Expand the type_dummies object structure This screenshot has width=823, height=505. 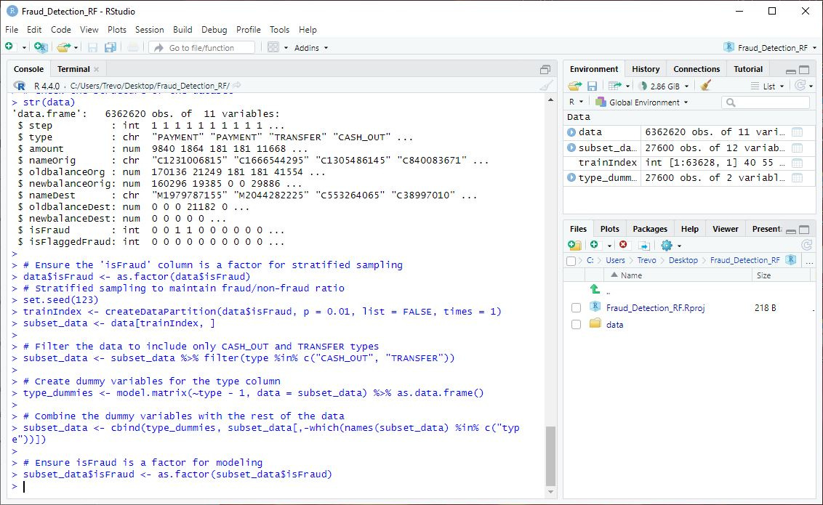tap(571, 178)
